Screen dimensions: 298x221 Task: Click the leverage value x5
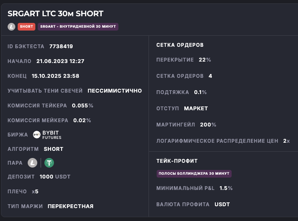35,191
